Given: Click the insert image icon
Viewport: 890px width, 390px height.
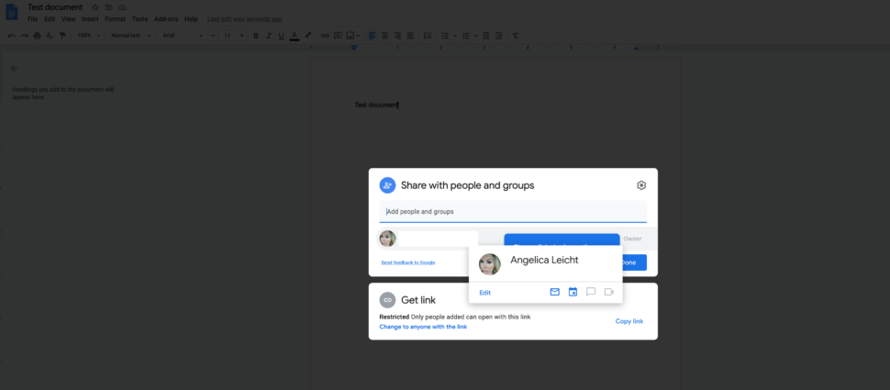Looking at the screenshot, I should click(x=350, y=35).
